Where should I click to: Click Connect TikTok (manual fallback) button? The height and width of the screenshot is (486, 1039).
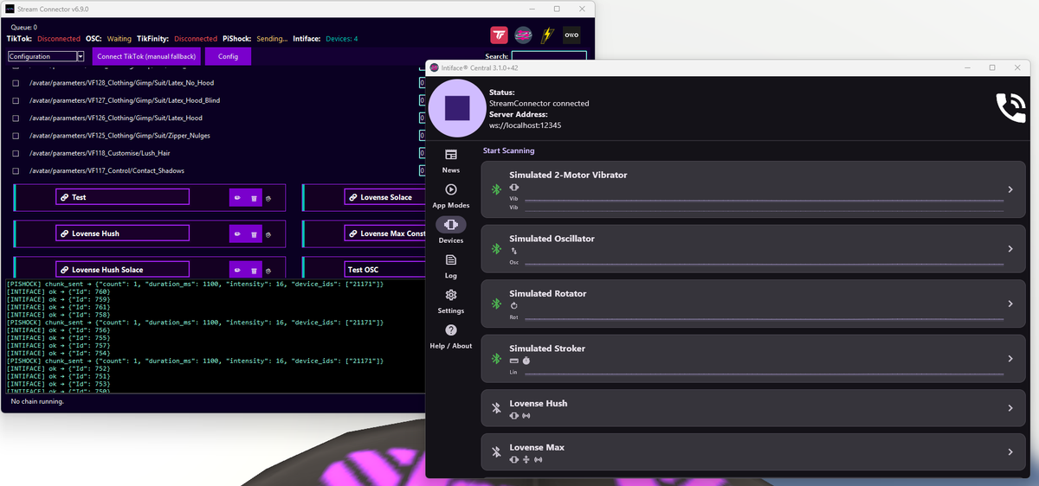pos(146,56)
